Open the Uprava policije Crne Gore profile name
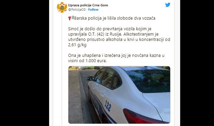 pyautogui.click(x=88, y=5)
